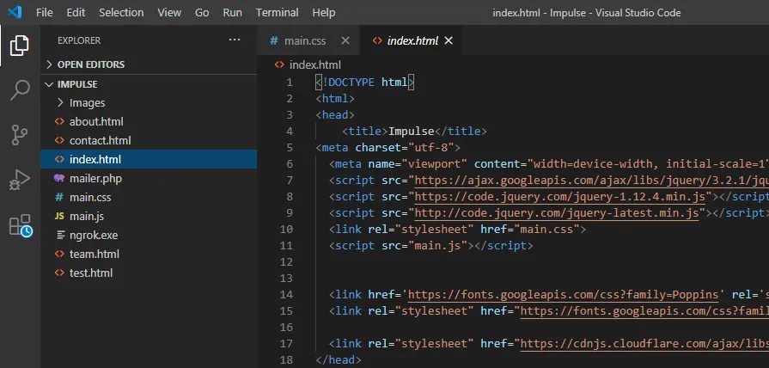Open the Source Control view icon

pos(20,135)
